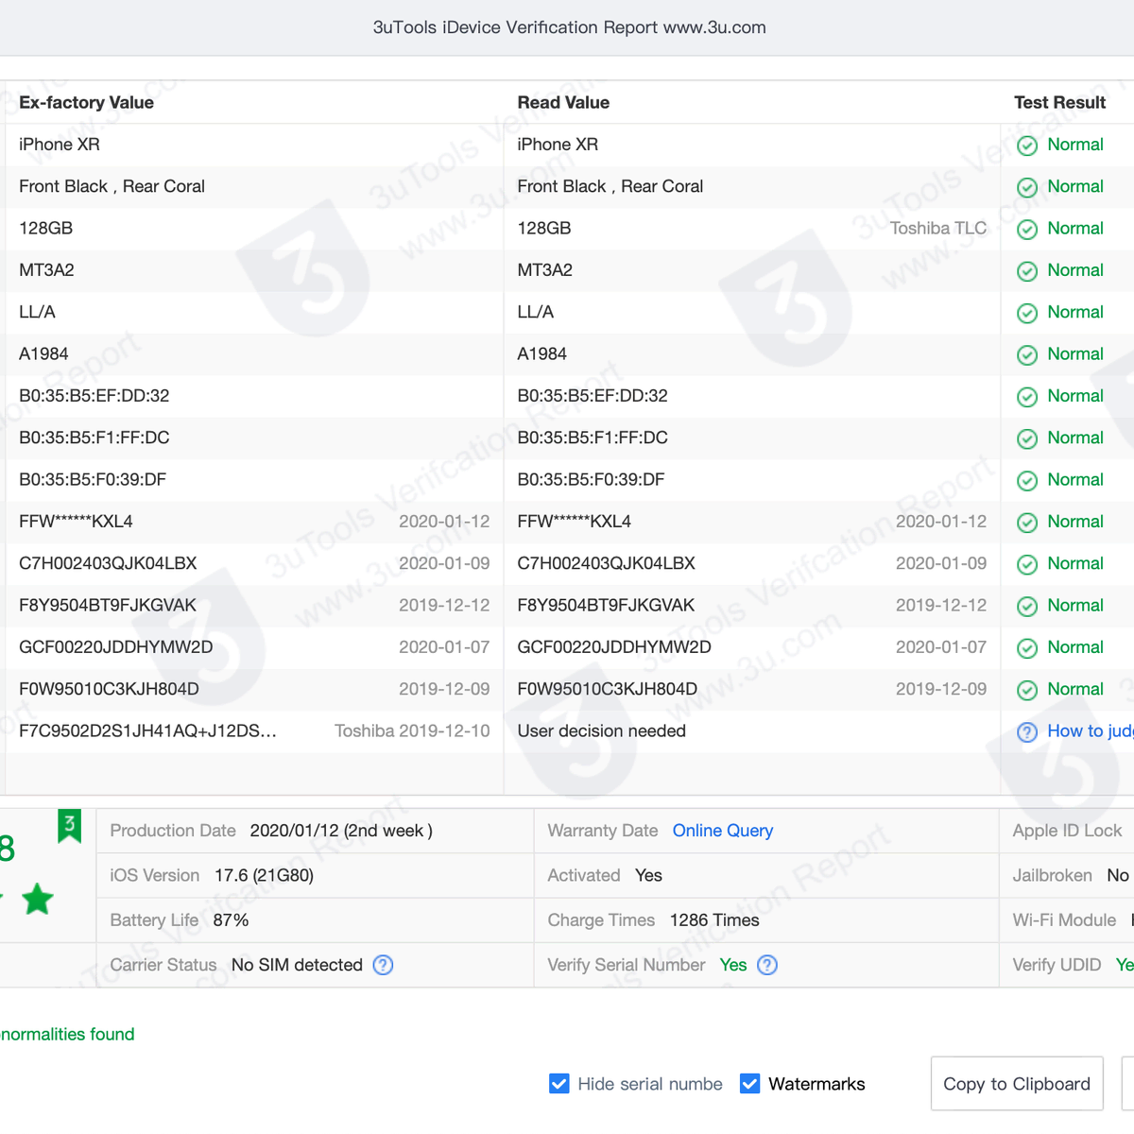Click the check icon in the GCF00220JDDHYMW2D row
1134x1134 pixels.
click(x=1027, y=648)
